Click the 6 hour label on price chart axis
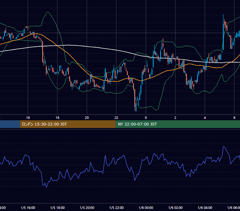The height and width of the screenshot is (211, 240). (x=234, y=118)
